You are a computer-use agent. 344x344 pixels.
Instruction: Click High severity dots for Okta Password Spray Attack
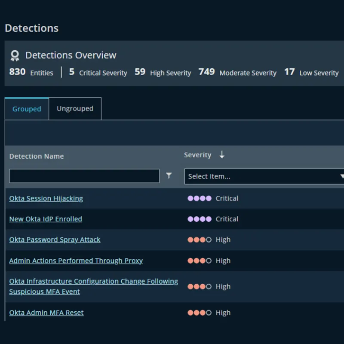pos(200,240)
